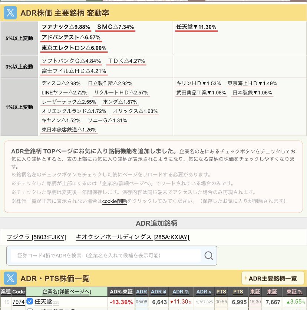This screenshot has height=310, width=307.
Task: Click the 7,667 東証 price cell
Action: tap(273, 302)
